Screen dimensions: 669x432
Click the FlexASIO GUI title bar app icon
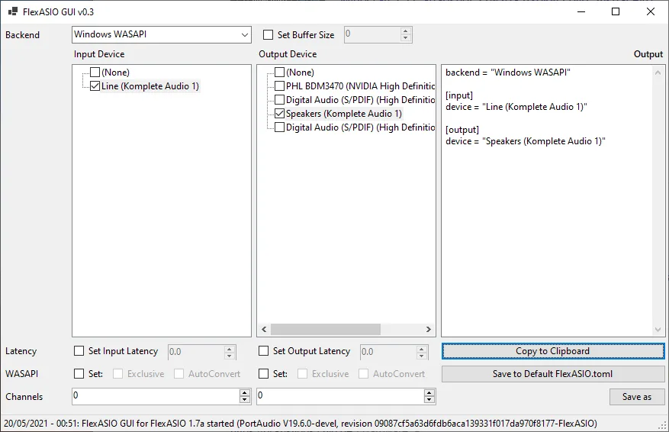click(13, 11)
